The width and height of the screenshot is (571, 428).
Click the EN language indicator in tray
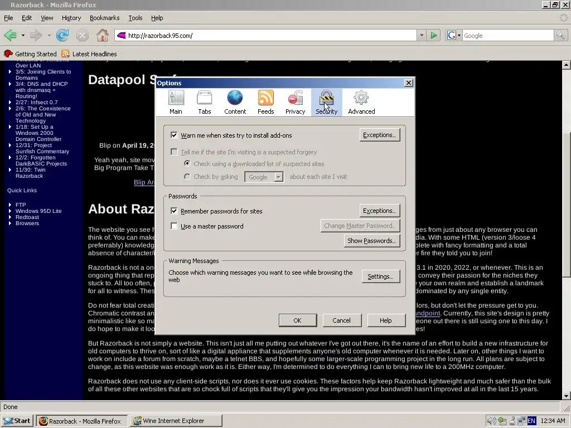click(x=531, y=421)
